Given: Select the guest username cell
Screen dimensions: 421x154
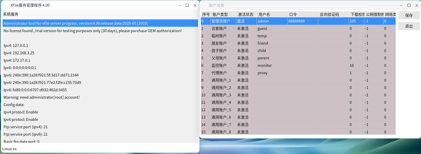Looking at the screenshot, I should 262,29.
